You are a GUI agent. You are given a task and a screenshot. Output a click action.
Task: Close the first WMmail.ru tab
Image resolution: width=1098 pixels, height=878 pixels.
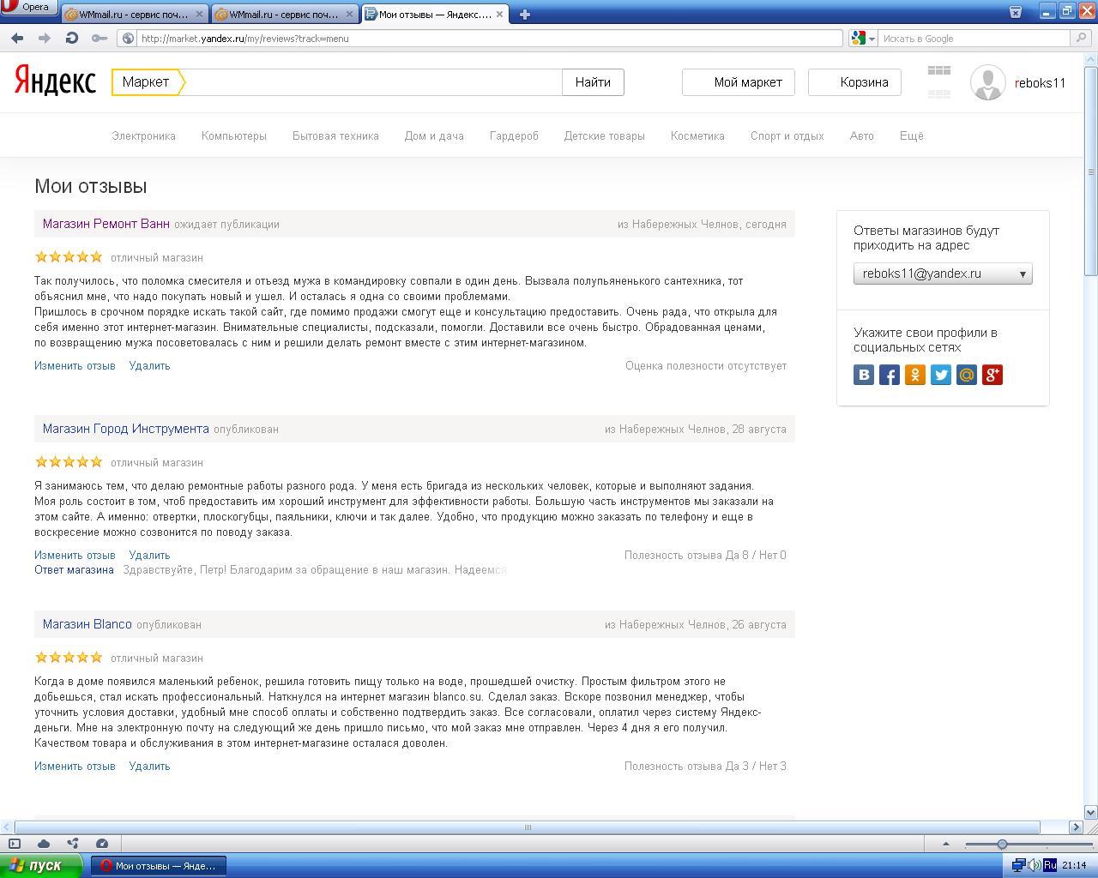coord(200,15)
